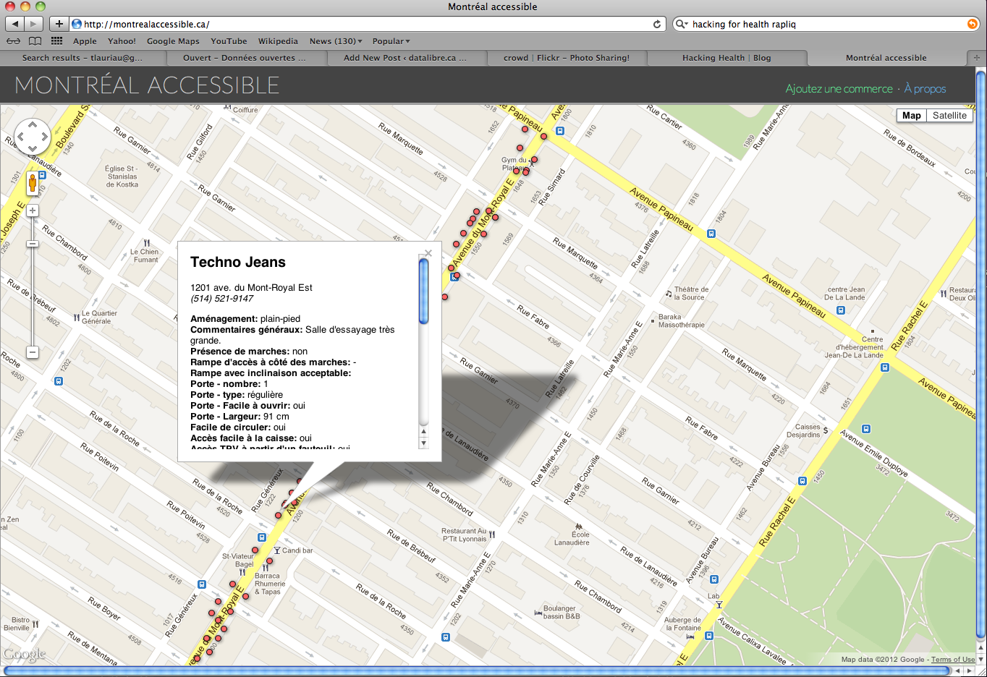Reload the page using the refresh icon
Screen dimensions: 987x677
coord(657,24)
